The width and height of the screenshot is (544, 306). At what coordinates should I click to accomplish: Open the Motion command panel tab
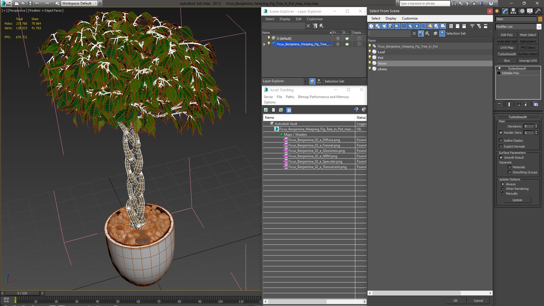522,11
